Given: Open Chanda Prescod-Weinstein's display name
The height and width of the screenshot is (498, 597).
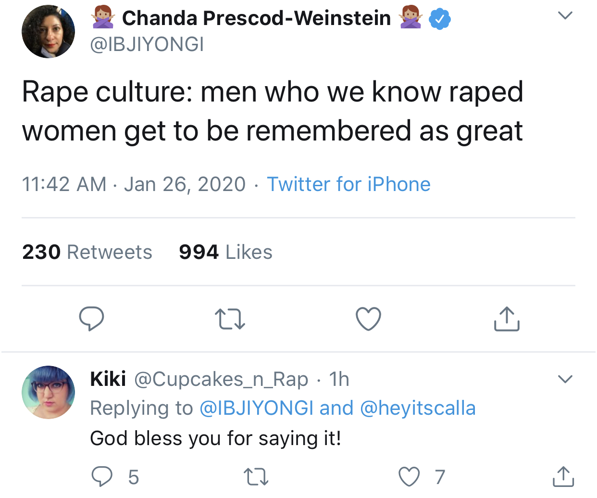Looking at the screenshot, I should coord(257,18).
